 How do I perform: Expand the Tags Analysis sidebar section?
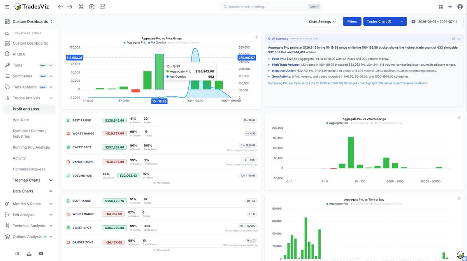(x=51, y=87)
